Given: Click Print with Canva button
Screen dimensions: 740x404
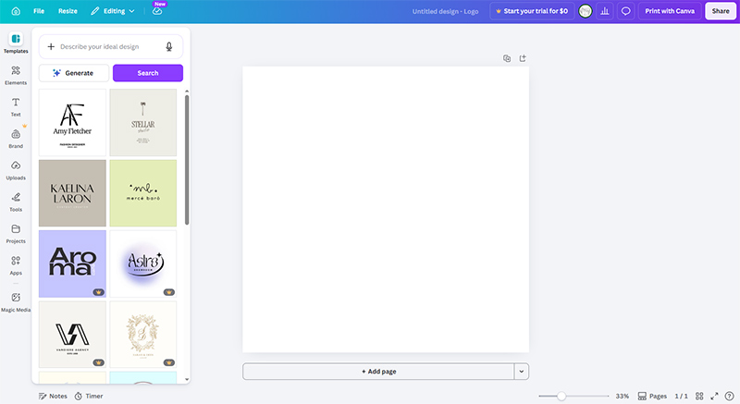Looking at the screenshot, I should [670, 11].
